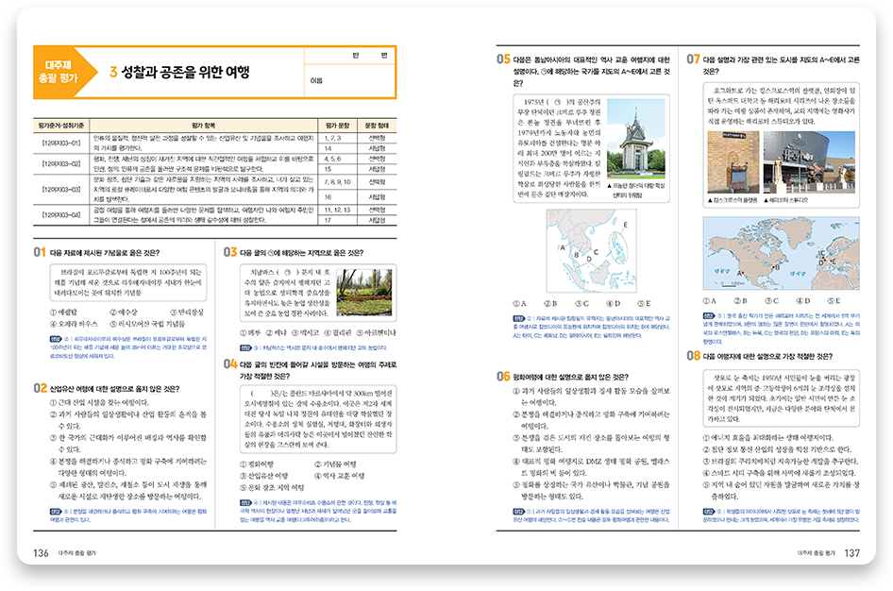The height and width of the screenshot is (591, 893).
Task: Click the '11, 12, 13' question numbers cell
Action: click(336, 211)
